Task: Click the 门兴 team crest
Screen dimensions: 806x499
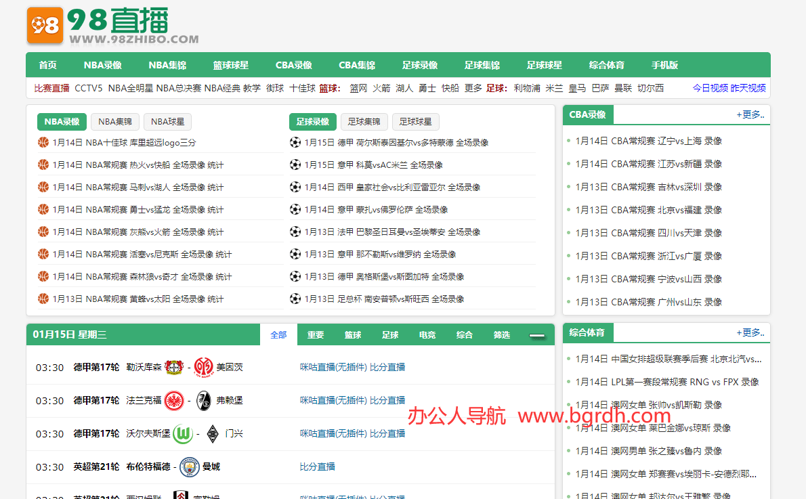Action: [212, 434]
